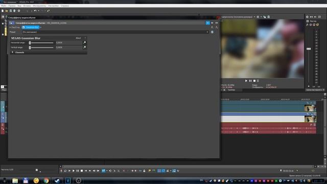Uncheck the Gaussian Blur effect checkbox
This screenshot has height=184, width=327.
point(24,27)
